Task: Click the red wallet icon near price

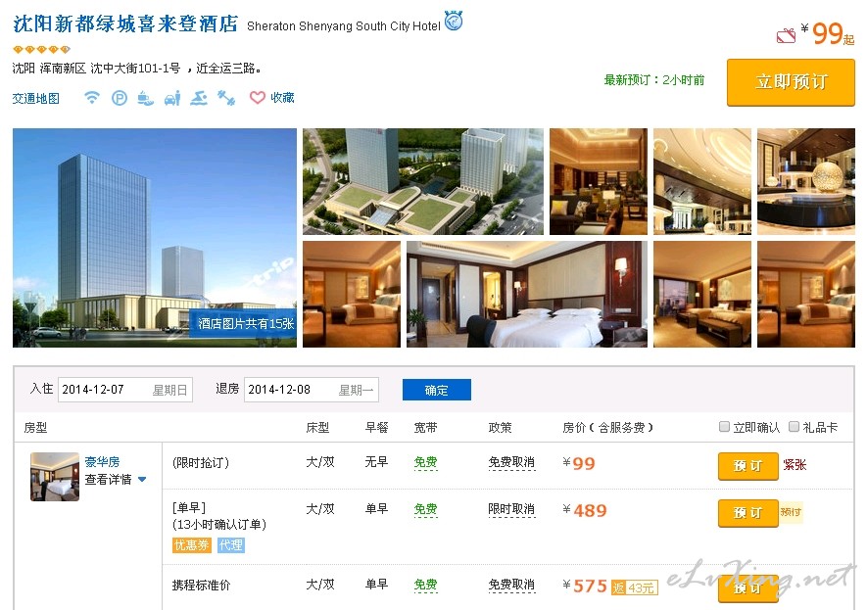Action: coord(786,36)
